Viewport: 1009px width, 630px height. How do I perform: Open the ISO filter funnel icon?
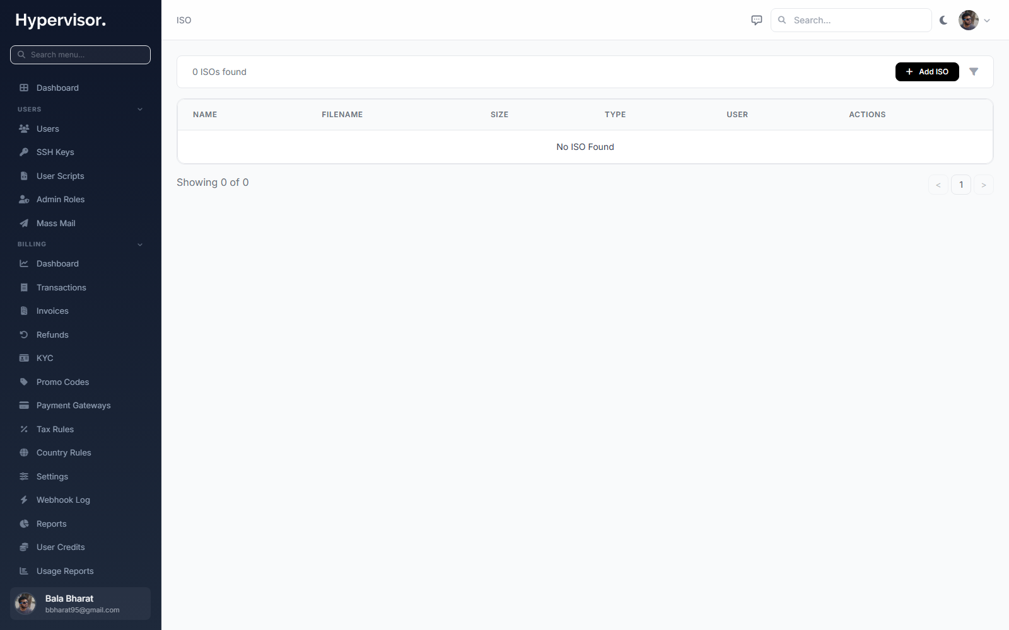pyautogui.click(x=974, y=72)
